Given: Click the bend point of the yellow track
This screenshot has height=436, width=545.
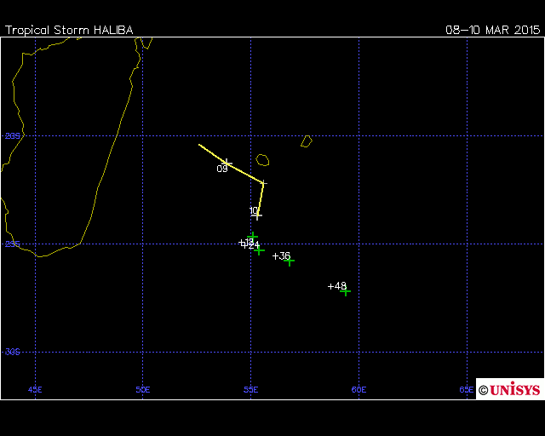Looking at the screenshot, I should pyautogui.click(x=263, y=183).
